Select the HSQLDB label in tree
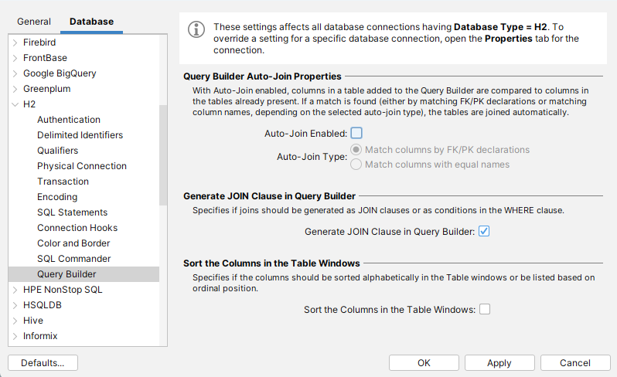 [x=42, y=305]
